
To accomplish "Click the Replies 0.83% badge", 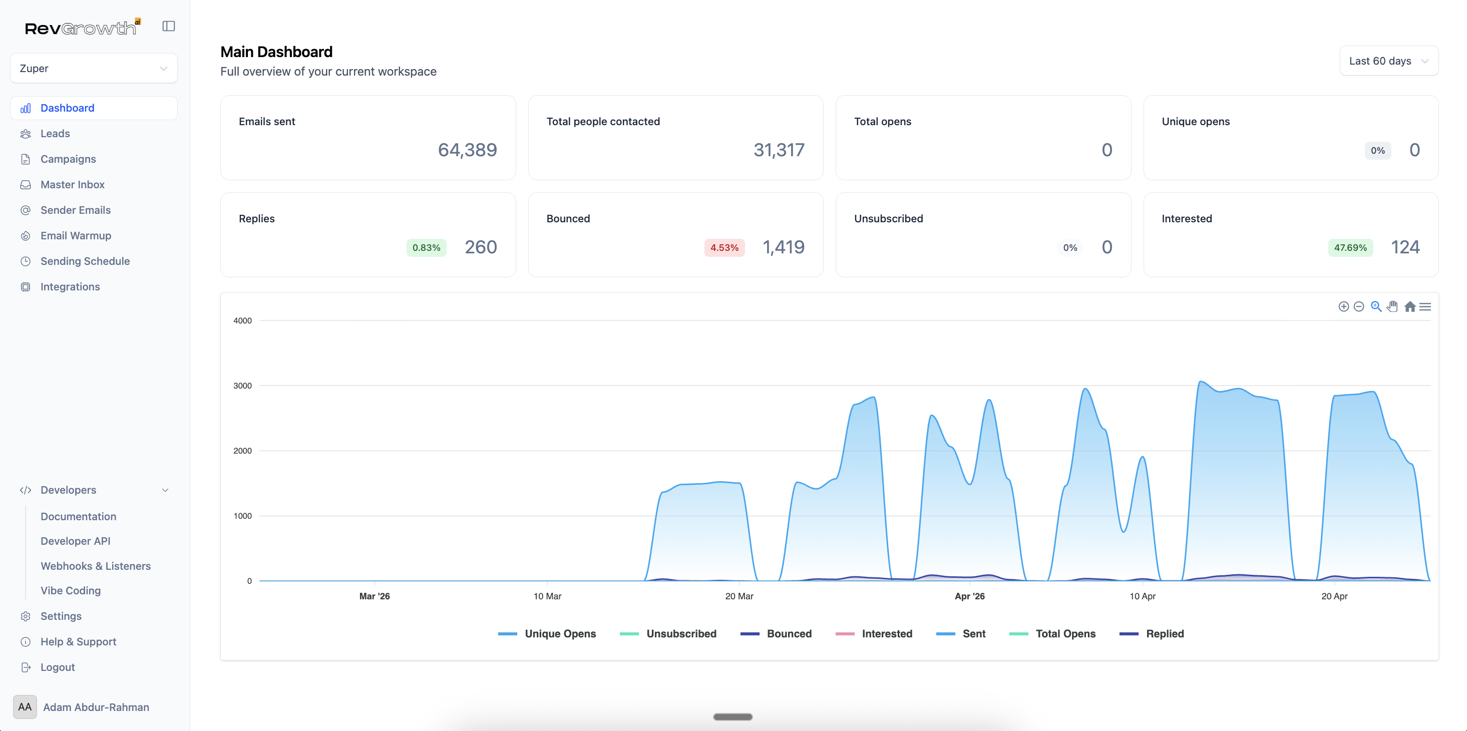I will 427,248.
